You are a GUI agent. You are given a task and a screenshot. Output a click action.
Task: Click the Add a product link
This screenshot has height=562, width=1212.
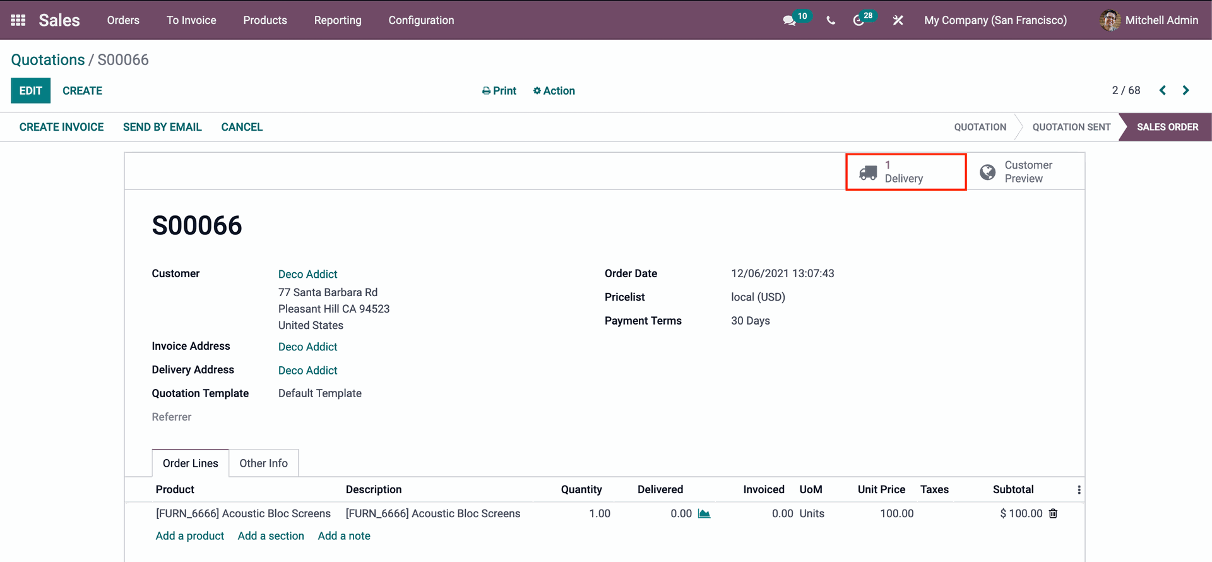[189, 536]
